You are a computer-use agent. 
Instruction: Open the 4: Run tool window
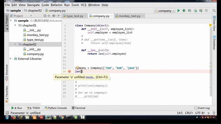[x=17, y=108]
